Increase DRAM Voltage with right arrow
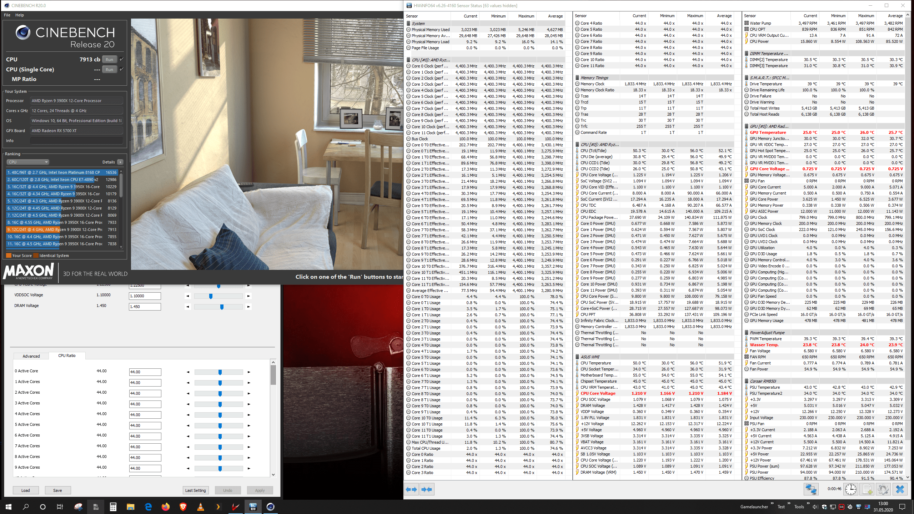Viewport: 914px width, 514px height. click(x=249, y=307)
